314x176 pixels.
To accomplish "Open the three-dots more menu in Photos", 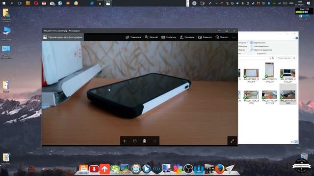I will 234,37.
